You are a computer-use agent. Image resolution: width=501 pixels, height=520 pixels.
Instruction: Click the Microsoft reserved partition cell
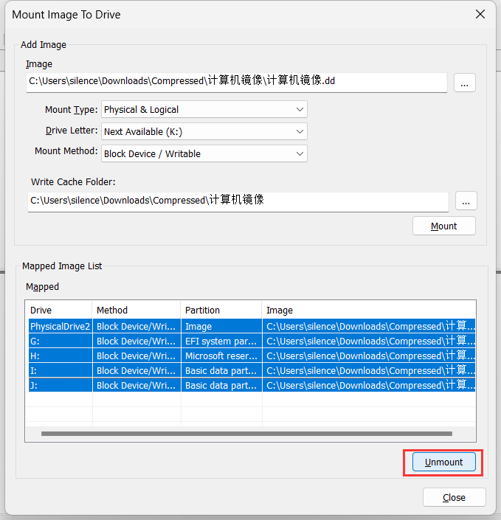click(221, 356)
